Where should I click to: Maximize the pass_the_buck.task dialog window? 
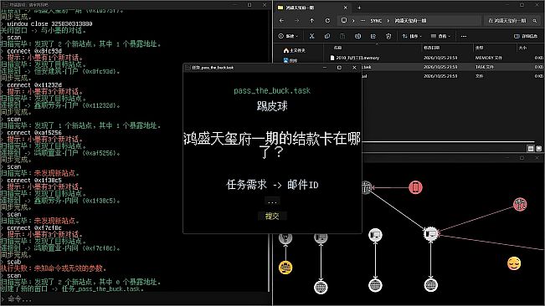click(339, 68)
